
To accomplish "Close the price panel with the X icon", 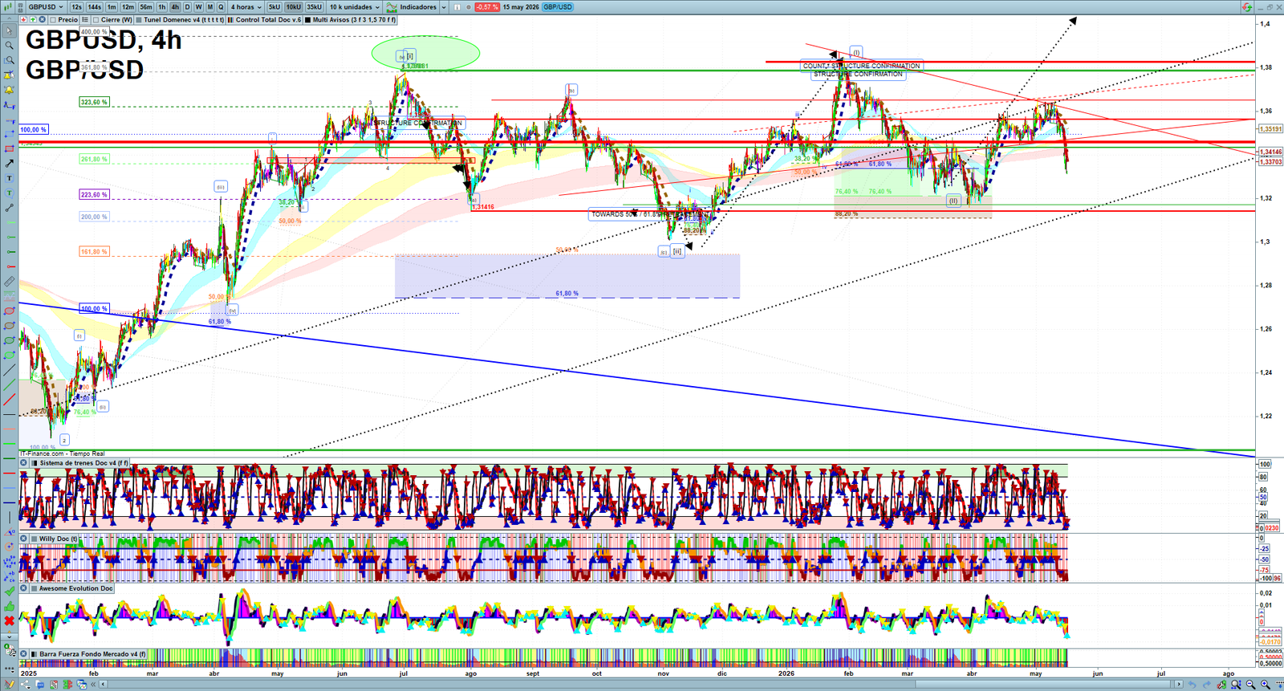I will 42,20.
